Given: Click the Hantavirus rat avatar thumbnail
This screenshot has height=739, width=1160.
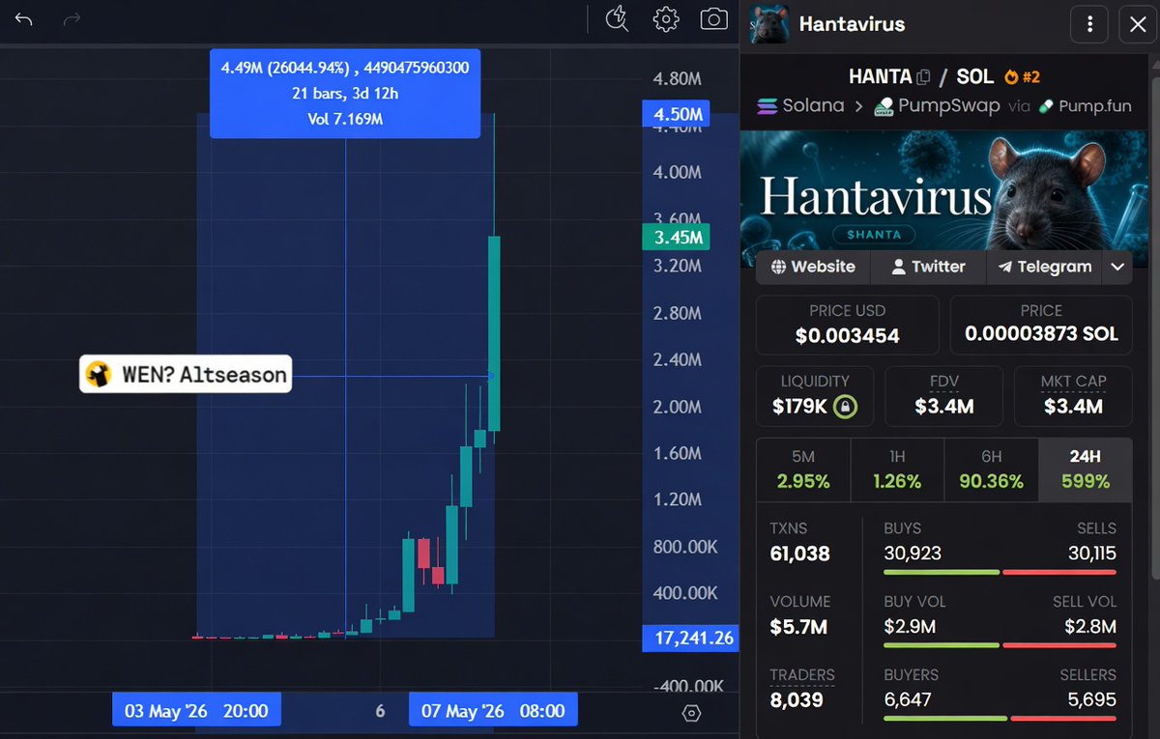Looking at the screenshot, I should [768, 23].
